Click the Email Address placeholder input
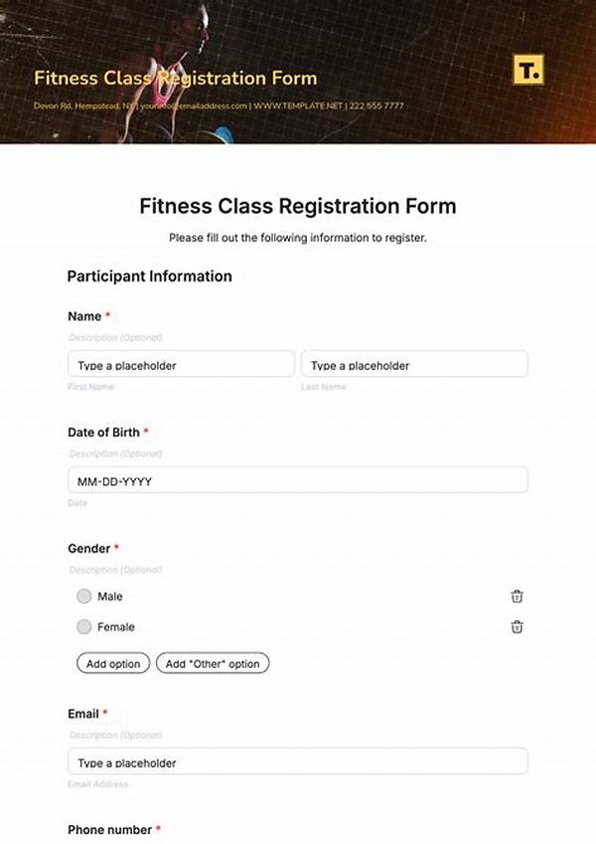This screenshot has height=844, width=596. click(296, 761)
